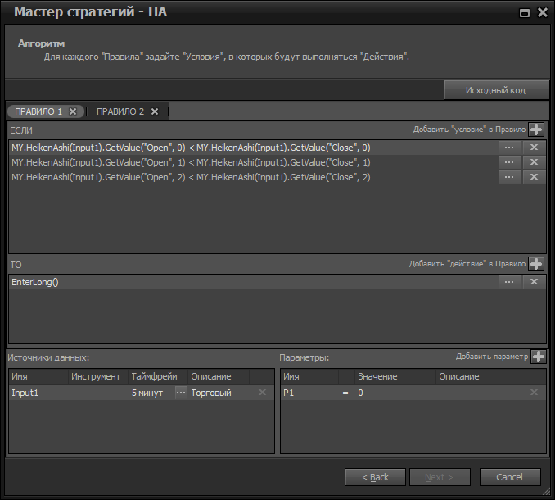The width and height of the screenshot is (555, 500).
Task: Open timeframe picker for Input1
Action: [x=180, y=393]
